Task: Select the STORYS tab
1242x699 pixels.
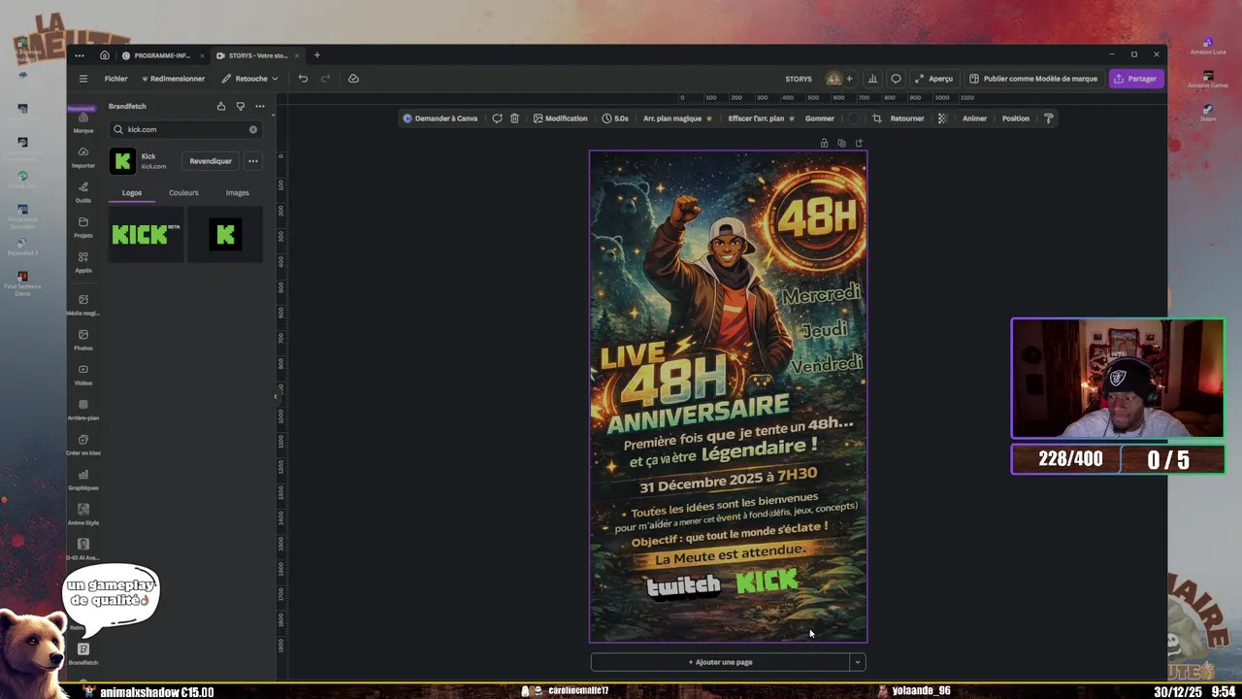Action: [257, 55]
